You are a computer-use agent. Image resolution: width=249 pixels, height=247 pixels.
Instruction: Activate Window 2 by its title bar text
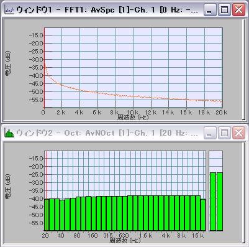click(x=107, y=133)
